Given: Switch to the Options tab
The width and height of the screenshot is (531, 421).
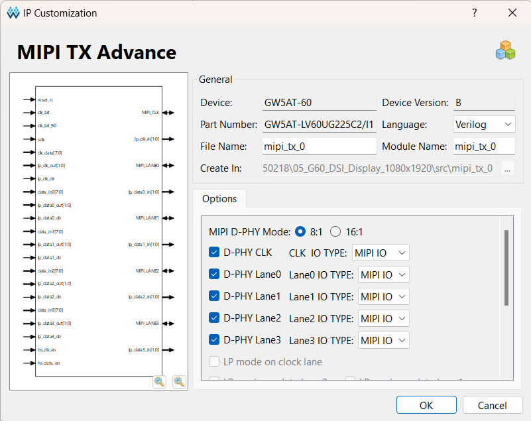Looking at the screenshot, I should [x=219, y=198].
